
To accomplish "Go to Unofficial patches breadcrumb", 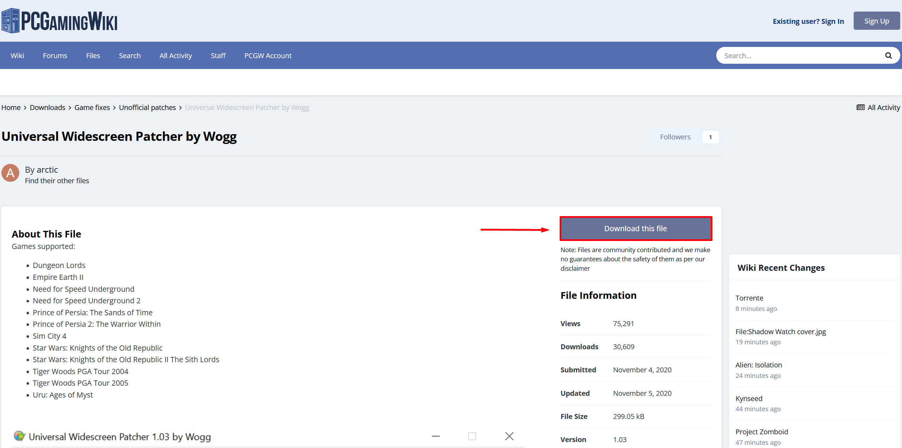I will coord(147,108).
